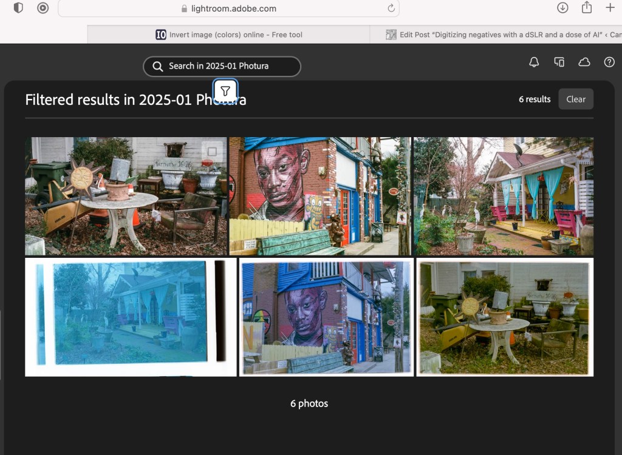
Task: Switch to the Invert image (colors) online tab
Action: 229,35
